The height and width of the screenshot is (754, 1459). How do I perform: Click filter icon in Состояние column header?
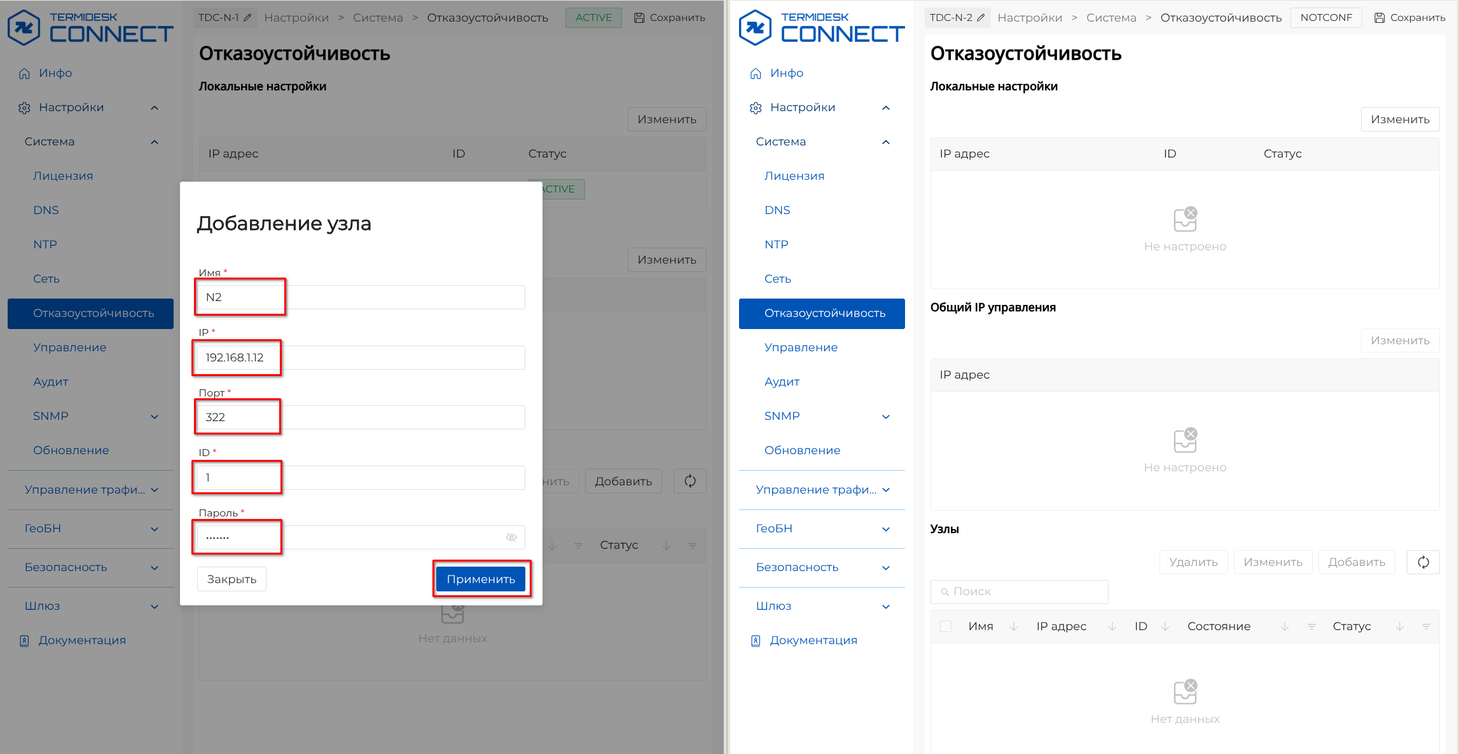[1311, 626]
